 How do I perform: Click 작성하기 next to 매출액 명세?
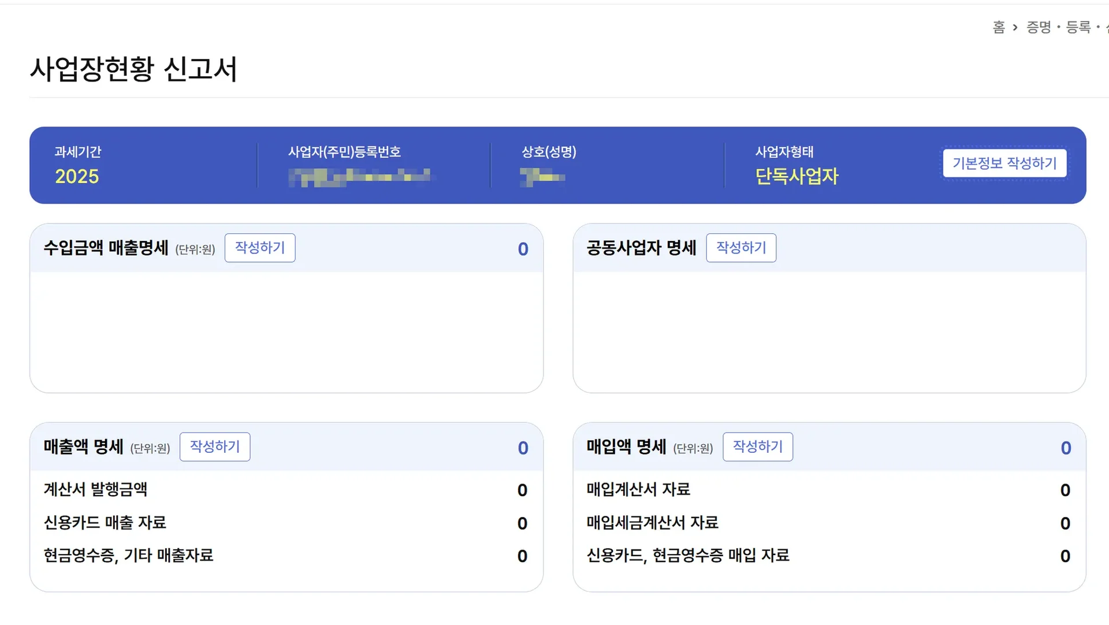point(215,447)
